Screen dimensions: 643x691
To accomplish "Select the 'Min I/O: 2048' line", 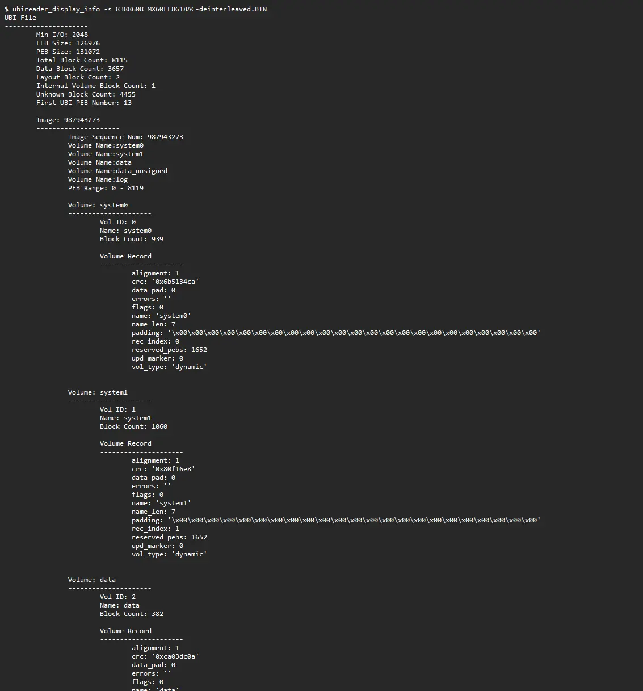I will click(62, 35).
